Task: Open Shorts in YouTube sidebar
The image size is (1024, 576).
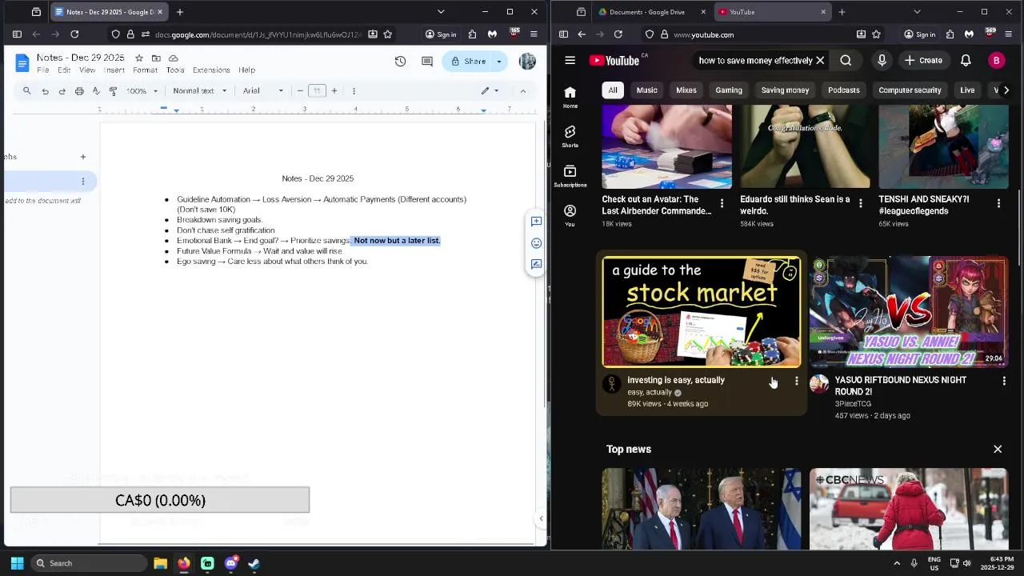Action: (570, 136)
